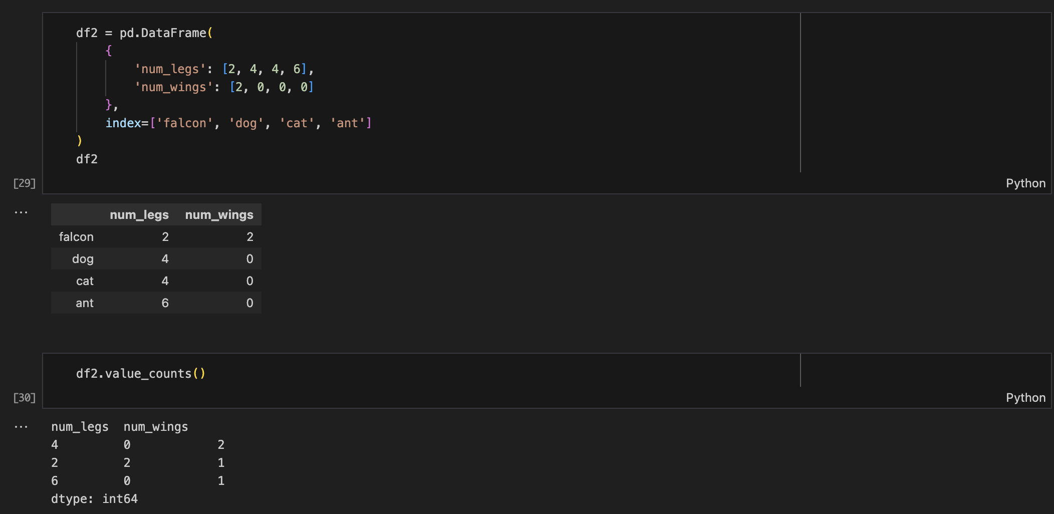Click the trailing df2 line in cell 29

point(87,159)
